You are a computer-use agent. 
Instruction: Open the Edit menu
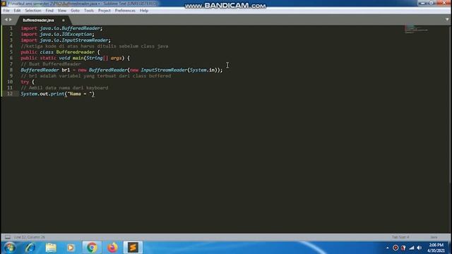17,11
